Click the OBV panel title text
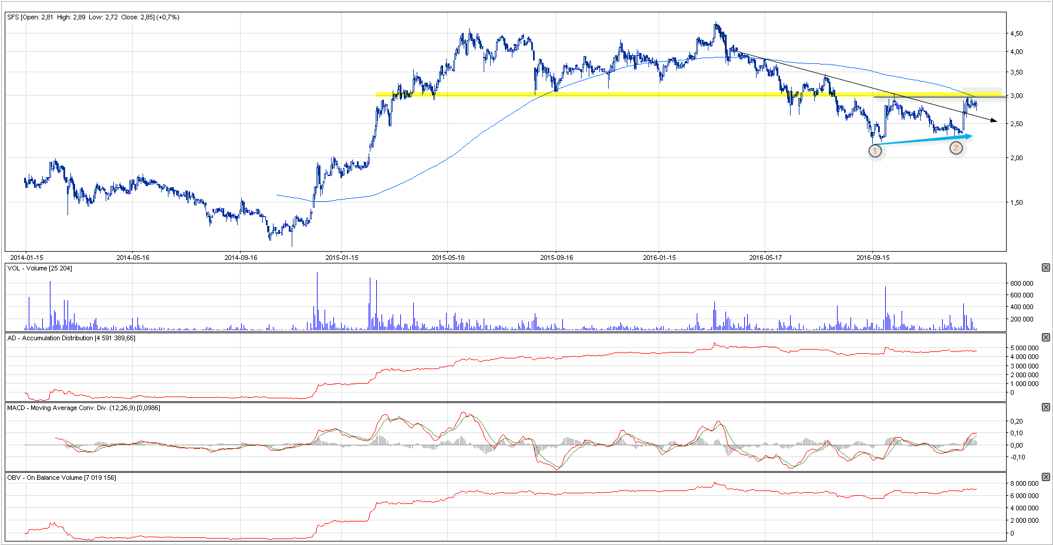Screen dimensions: 1053x545 61,478
